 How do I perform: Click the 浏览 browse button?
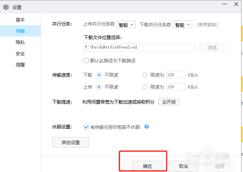[212, 47]
